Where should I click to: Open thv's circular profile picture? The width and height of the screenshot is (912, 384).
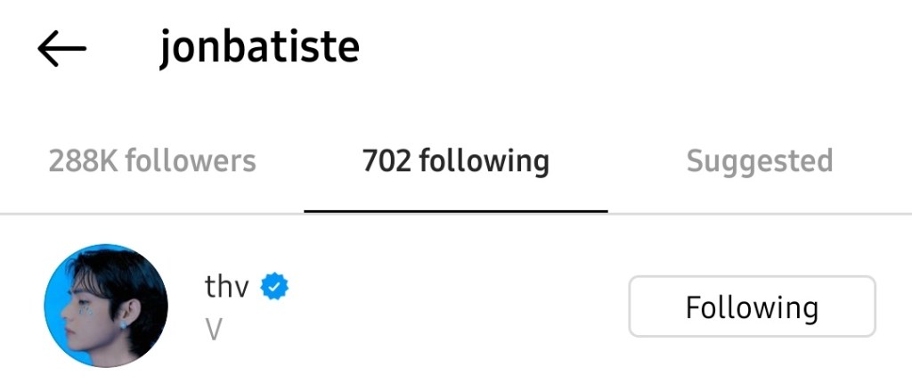(106, 306)
